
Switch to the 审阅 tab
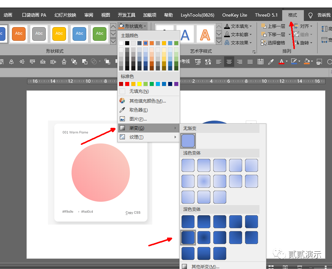(x=88, y=15)
